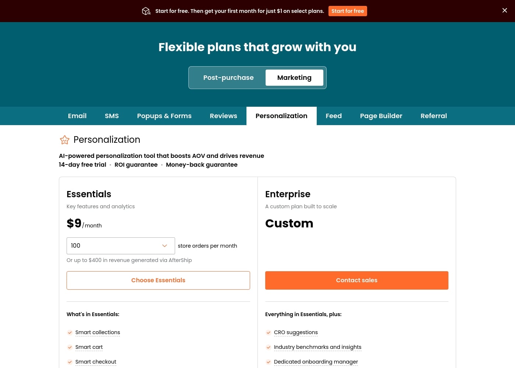Open the Smart checkout feature link
The image size is (515, 368).
coord(96,362)
